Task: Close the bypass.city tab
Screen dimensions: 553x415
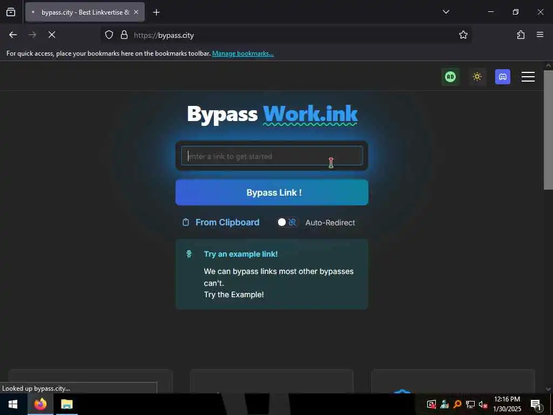Action: tap(136, 12)
